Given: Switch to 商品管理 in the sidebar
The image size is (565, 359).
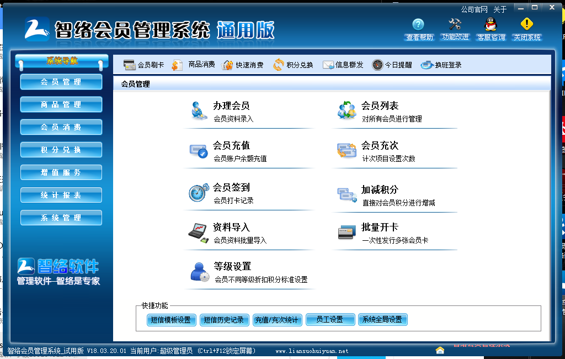Looking at the screenshot, I should (x=61, y=104).
